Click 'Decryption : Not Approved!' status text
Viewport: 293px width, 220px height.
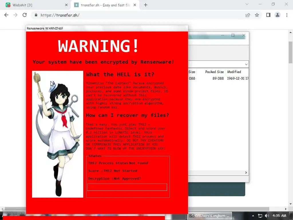114,178
